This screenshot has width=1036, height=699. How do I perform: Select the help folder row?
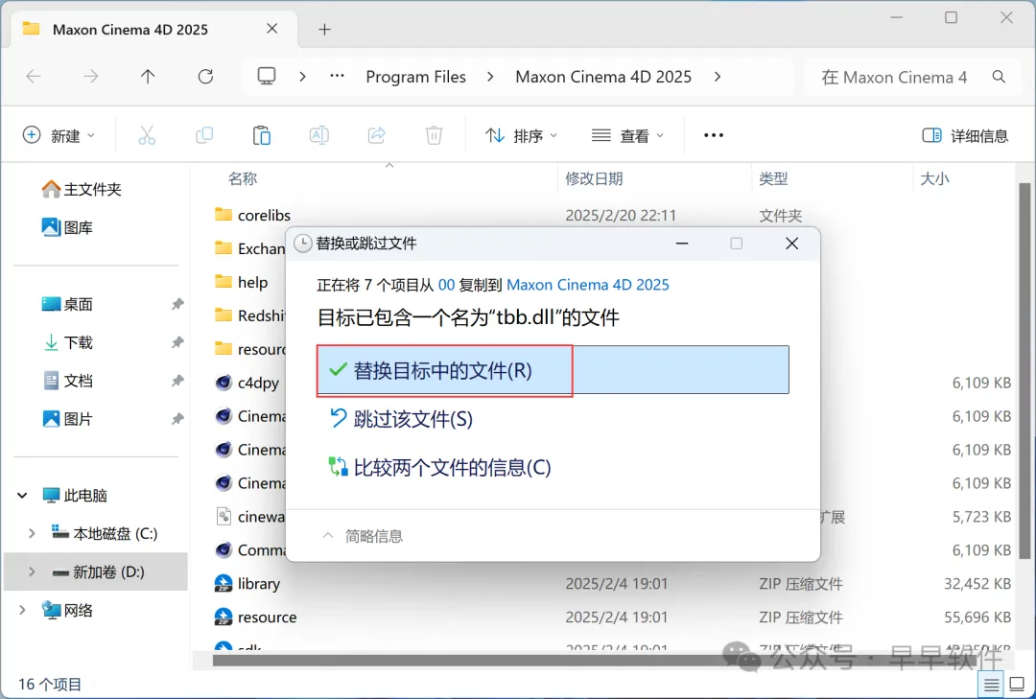pos(251,282)
